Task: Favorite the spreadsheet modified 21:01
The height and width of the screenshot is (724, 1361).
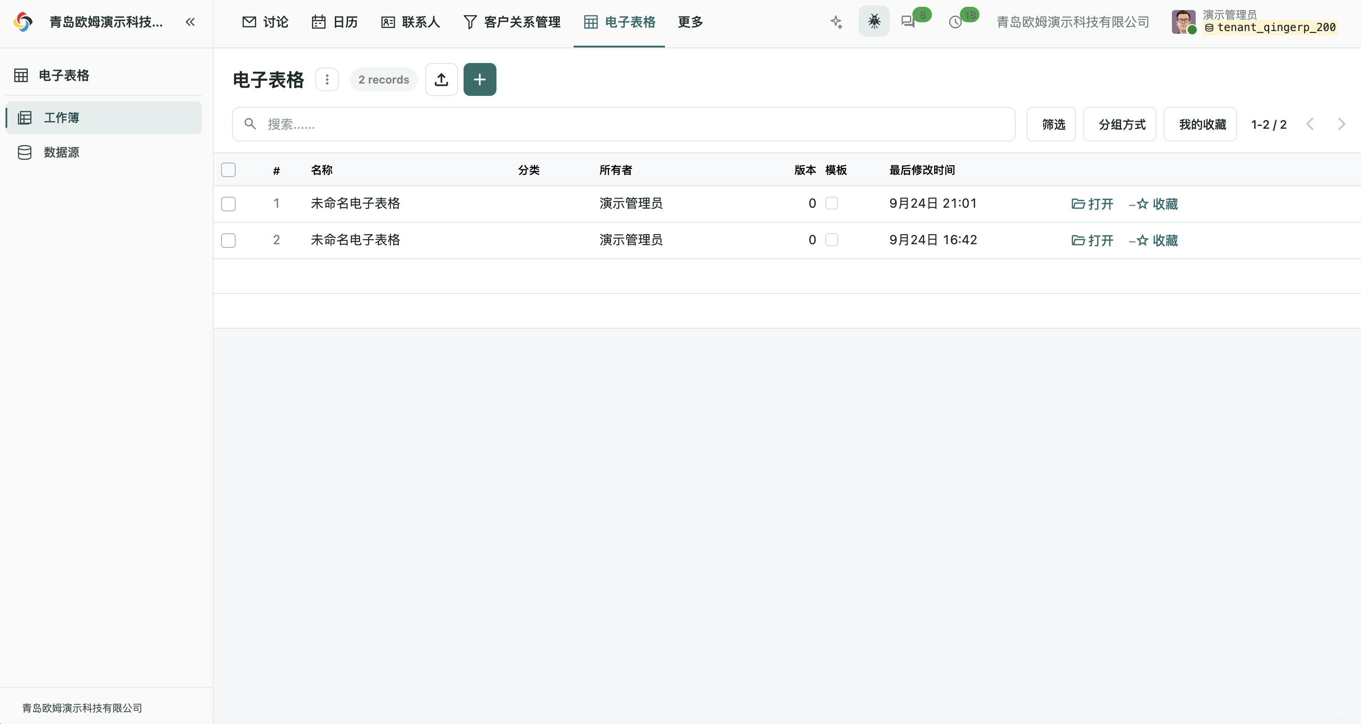Action: [x=1153, y=204]
